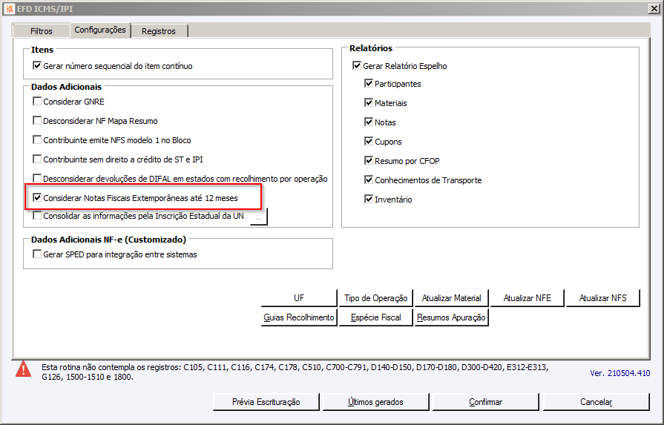Open Tipo de Operação settings
The height and width of the screenshot is (425, 664).
tap(375, 298)
